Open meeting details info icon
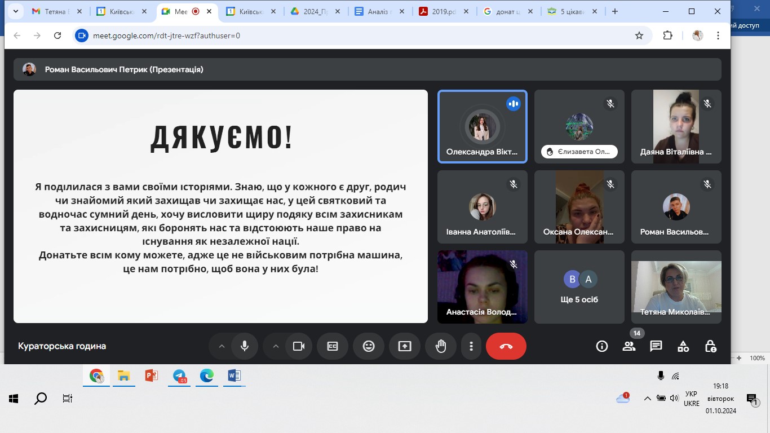Viewport: 770px width, 433px height. [602, 346]
